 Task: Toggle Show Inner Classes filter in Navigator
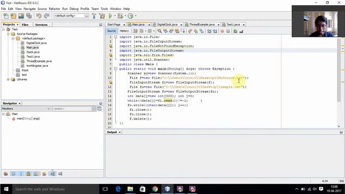pyautogui.click(x=36, y=174)
